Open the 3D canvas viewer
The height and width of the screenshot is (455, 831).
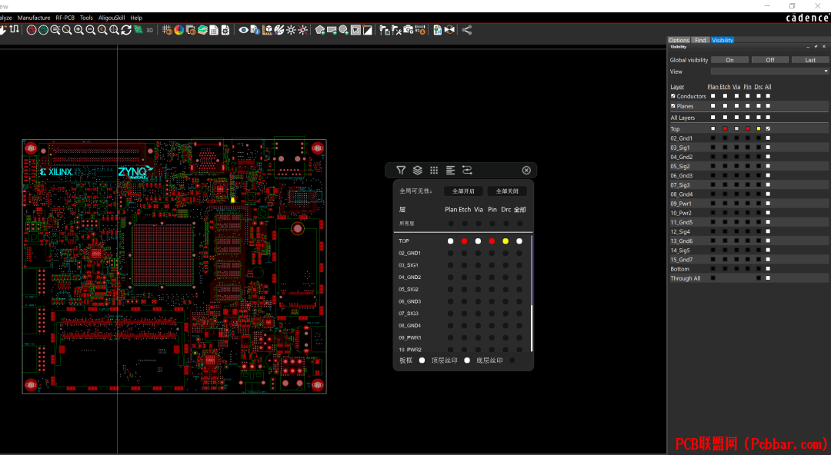pos(150,30)
